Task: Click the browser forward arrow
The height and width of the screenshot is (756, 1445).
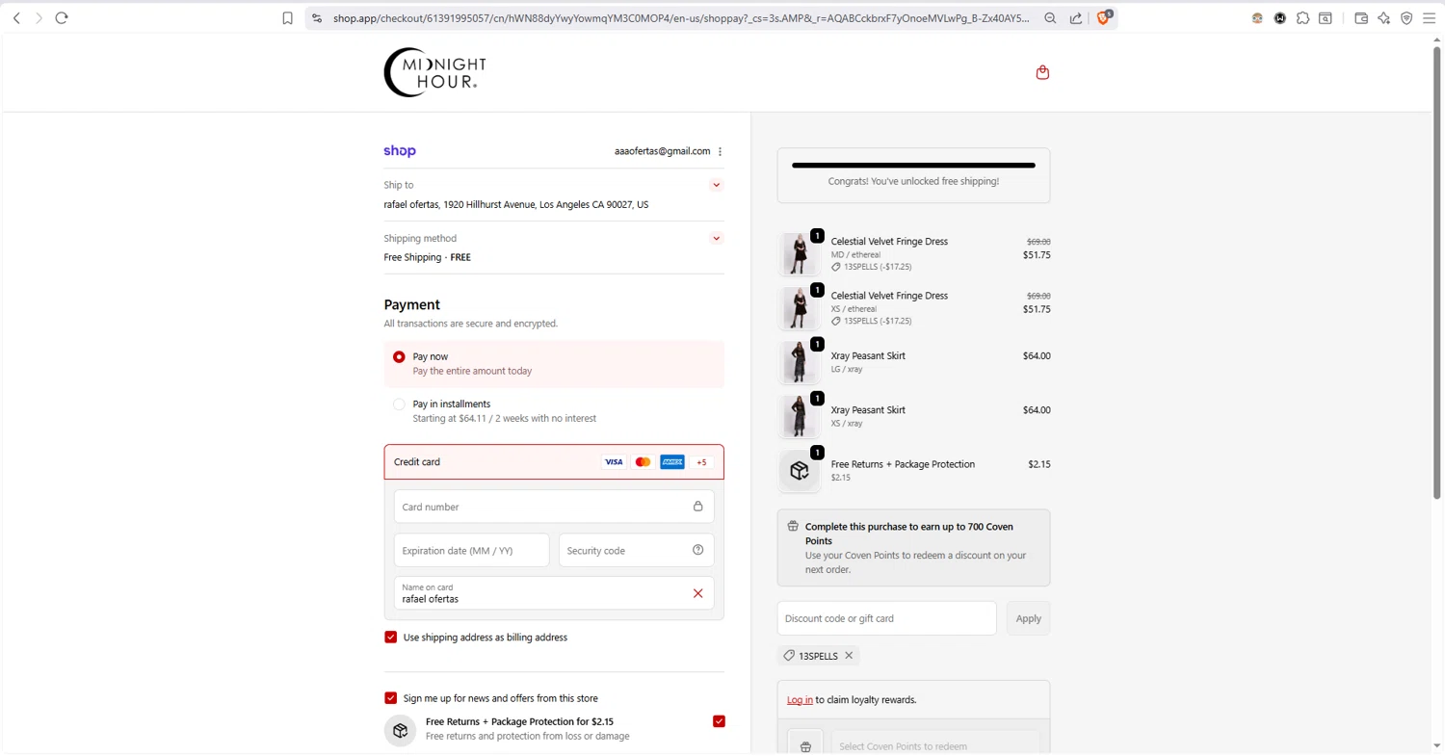Action: coord(39,17)
